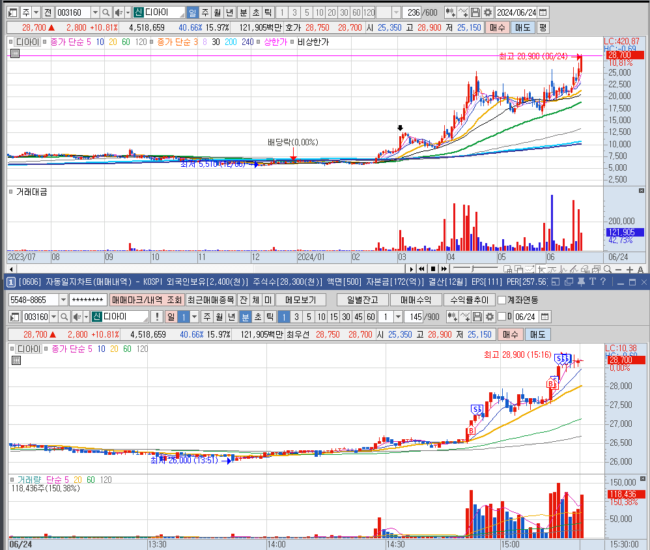Image resolution: width=650 pixels, height=550 pixels.
Task: Expand stock code dropdown in lower toolbar
Action: coord(53,317)
